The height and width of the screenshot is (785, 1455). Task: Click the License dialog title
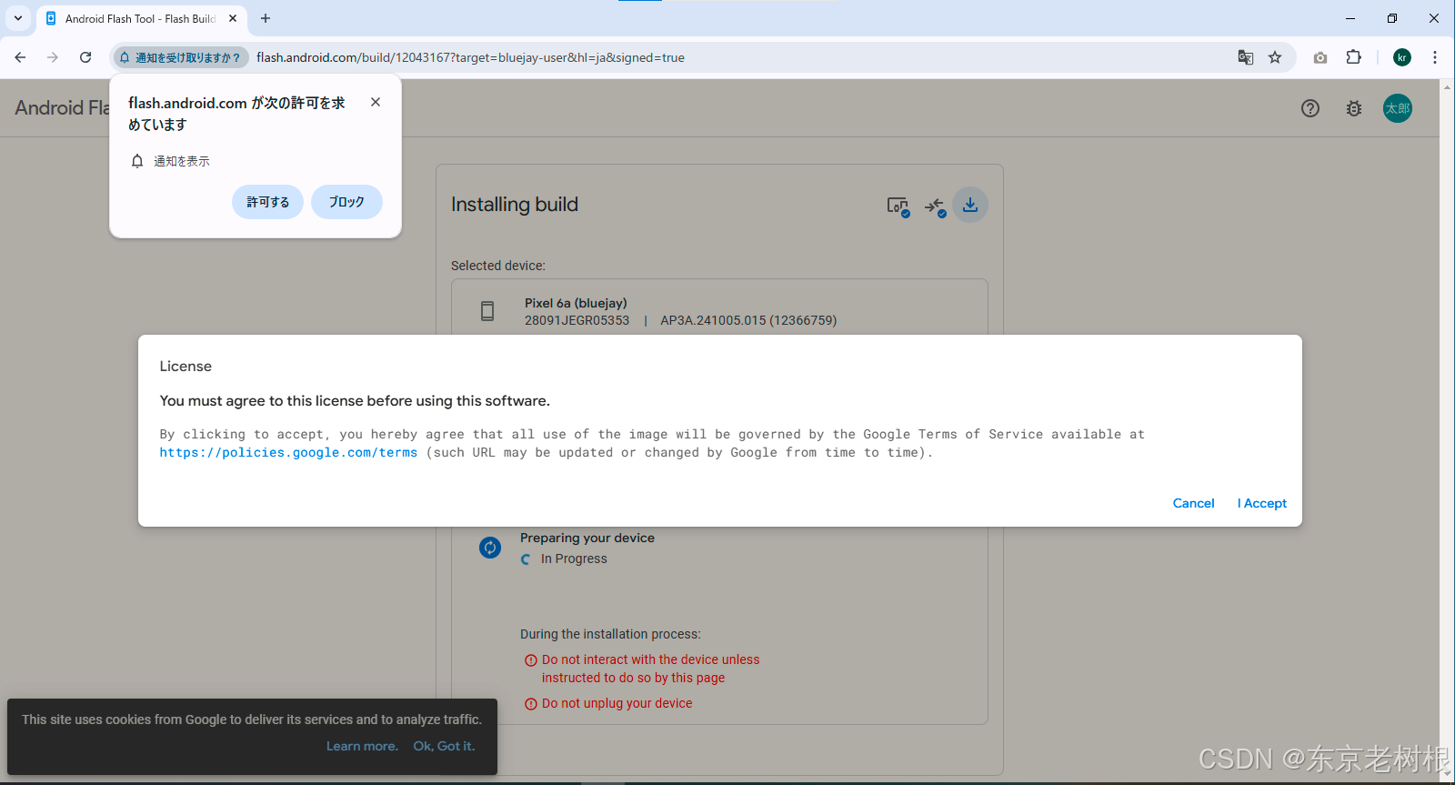click(x=186, y=366)
